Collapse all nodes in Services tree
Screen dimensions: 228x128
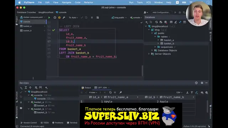tap(30, 87)
